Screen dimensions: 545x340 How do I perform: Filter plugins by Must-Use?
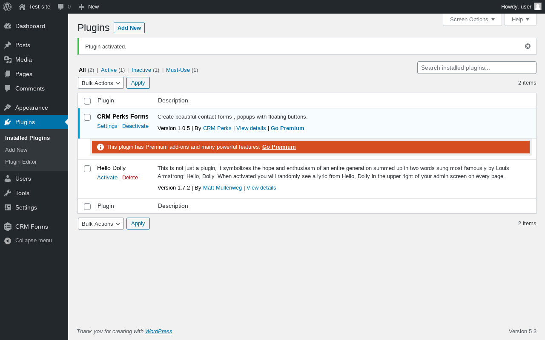(178, 70)
